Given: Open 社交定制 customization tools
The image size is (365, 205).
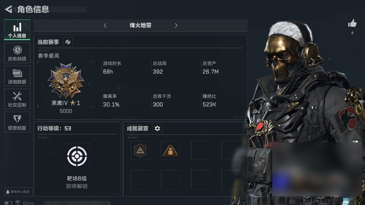Looking at the screenshot, I should tap(17, 99).
